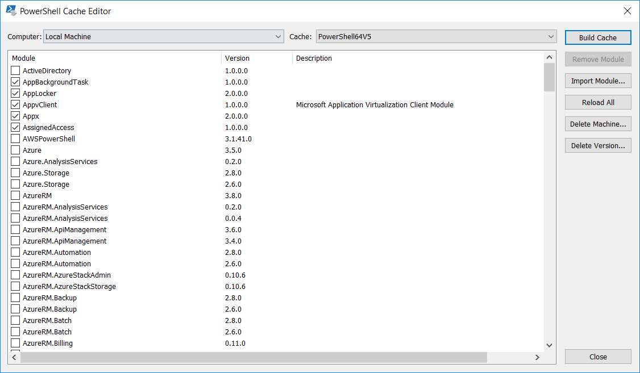The image size is (640, 373).
Task: Open the Computer dropdown showing Local Machine
Action: tap(164, 37)
